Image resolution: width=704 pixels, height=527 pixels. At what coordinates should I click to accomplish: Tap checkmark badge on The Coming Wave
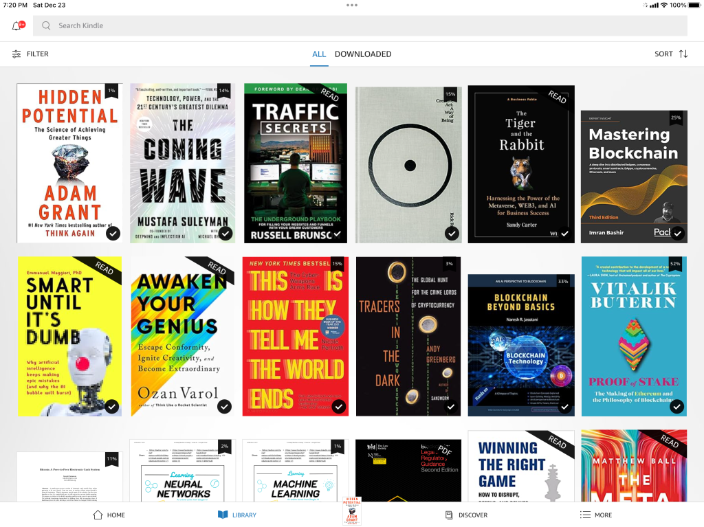coord(225,234)
